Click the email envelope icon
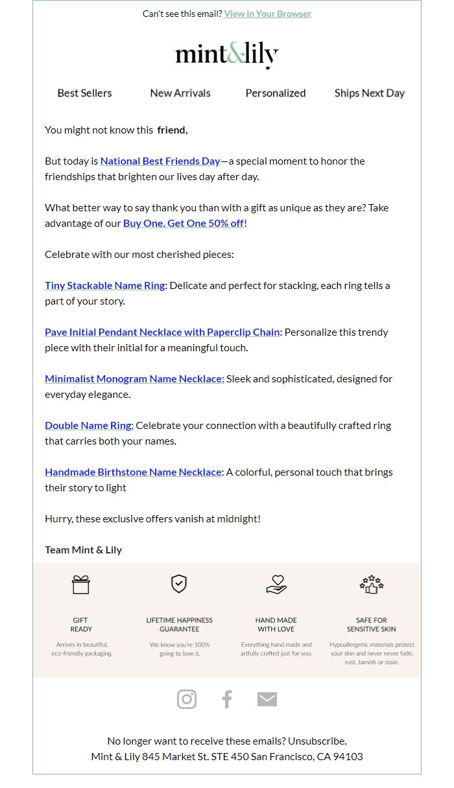The image size is (454, 788). pos(267,699)
